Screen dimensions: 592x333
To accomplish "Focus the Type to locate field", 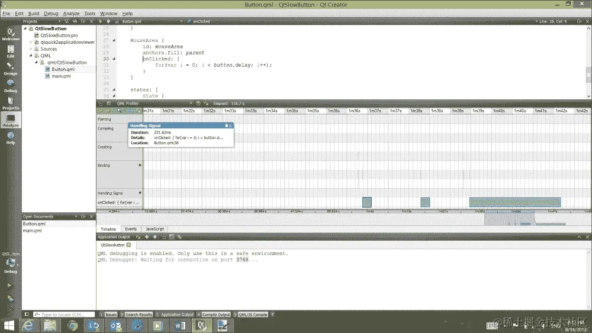I will click(x=63, y=314).
